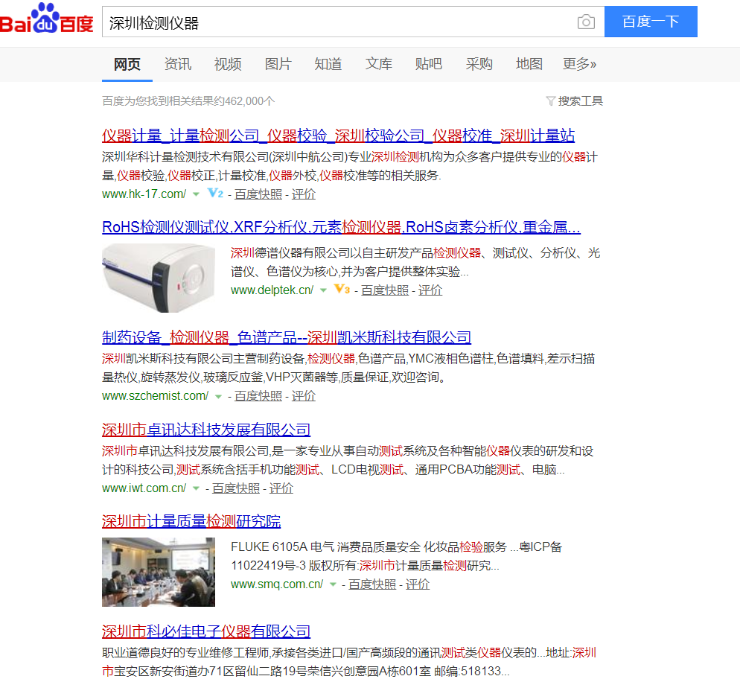
Task: Expand dropdown arrow next to www.hk-17.com
Action: tap(196, 194)
